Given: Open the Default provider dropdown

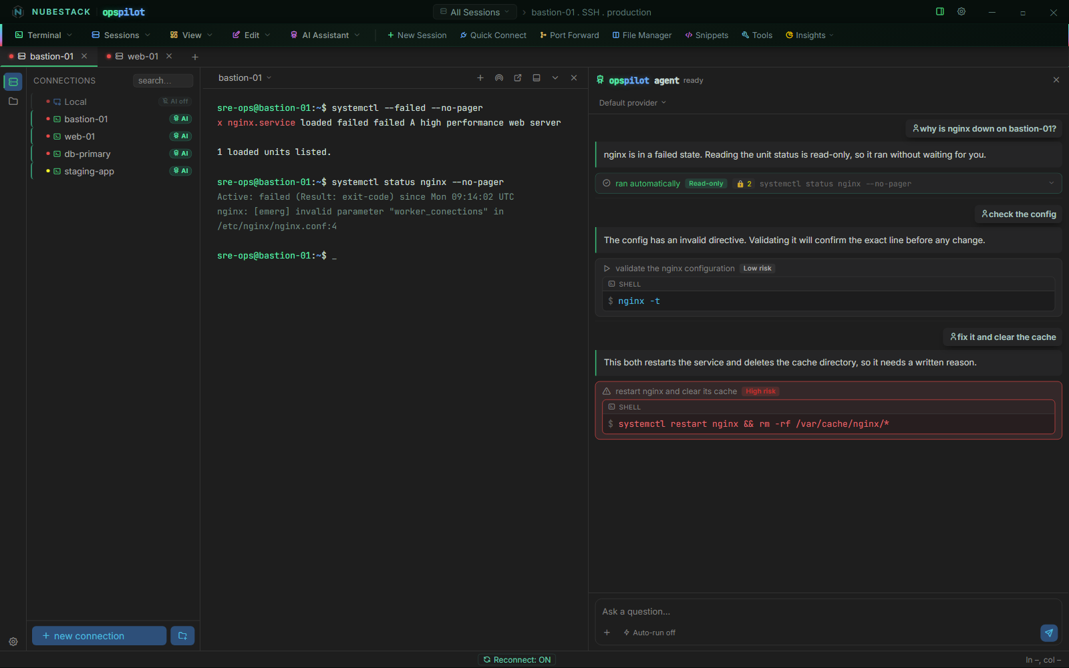Looking at the screenshot, I should pyautogui.click(x=632, y=103).
